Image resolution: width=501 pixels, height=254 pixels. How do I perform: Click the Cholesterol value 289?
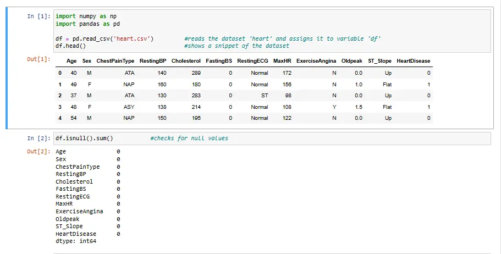pos(196,73)
